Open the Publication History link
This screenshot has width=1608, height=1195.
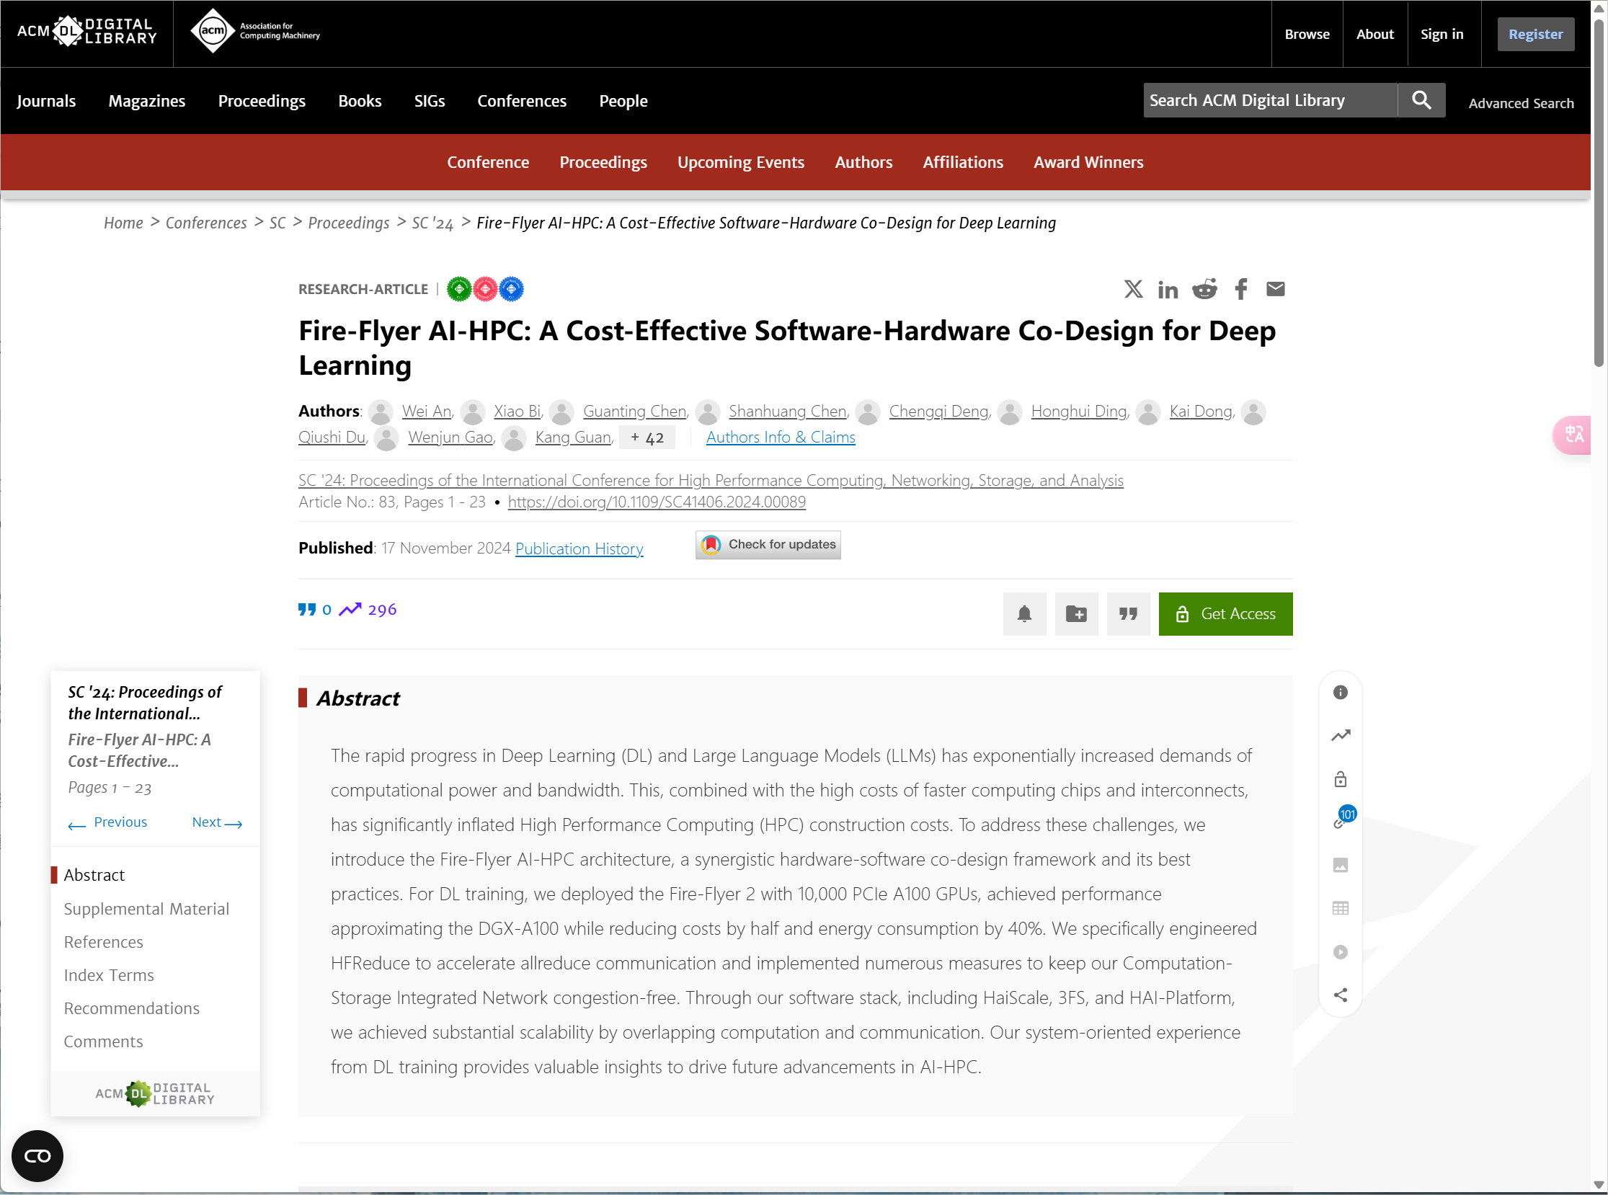[579, 548]
